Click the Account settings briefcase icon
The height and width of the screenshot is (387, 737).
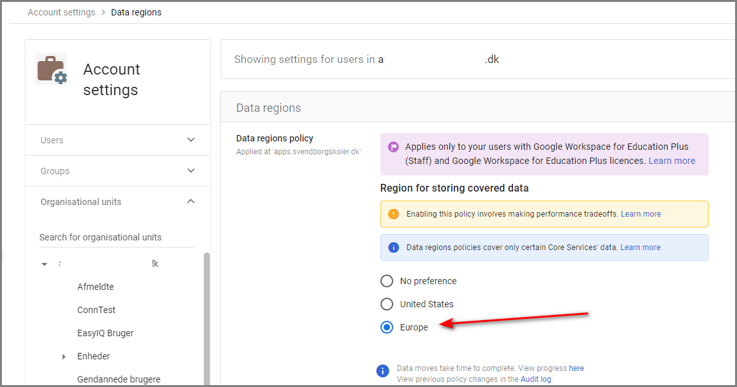(51, 69)
